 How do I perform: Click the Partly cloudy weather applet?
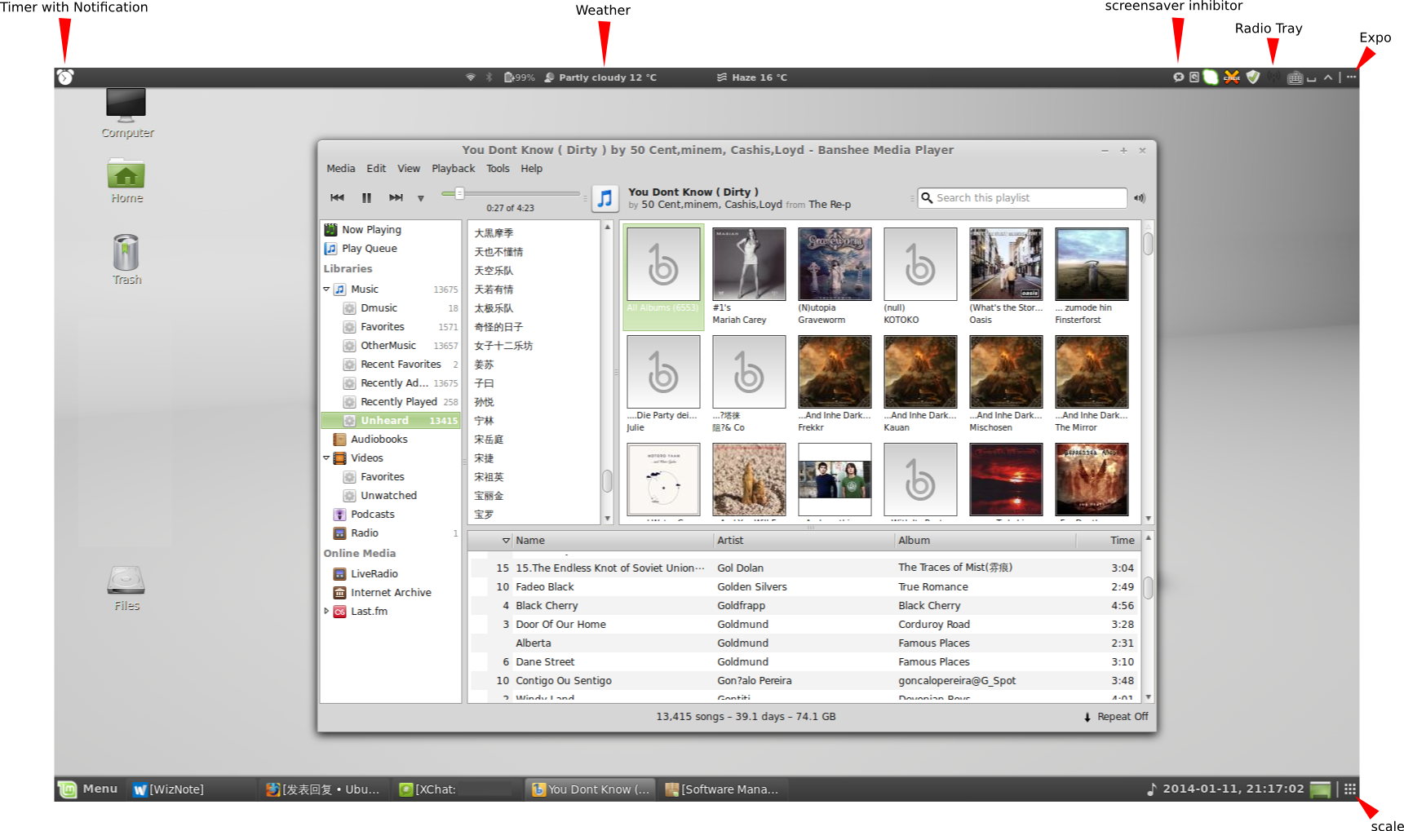click(x=600, y=77)
